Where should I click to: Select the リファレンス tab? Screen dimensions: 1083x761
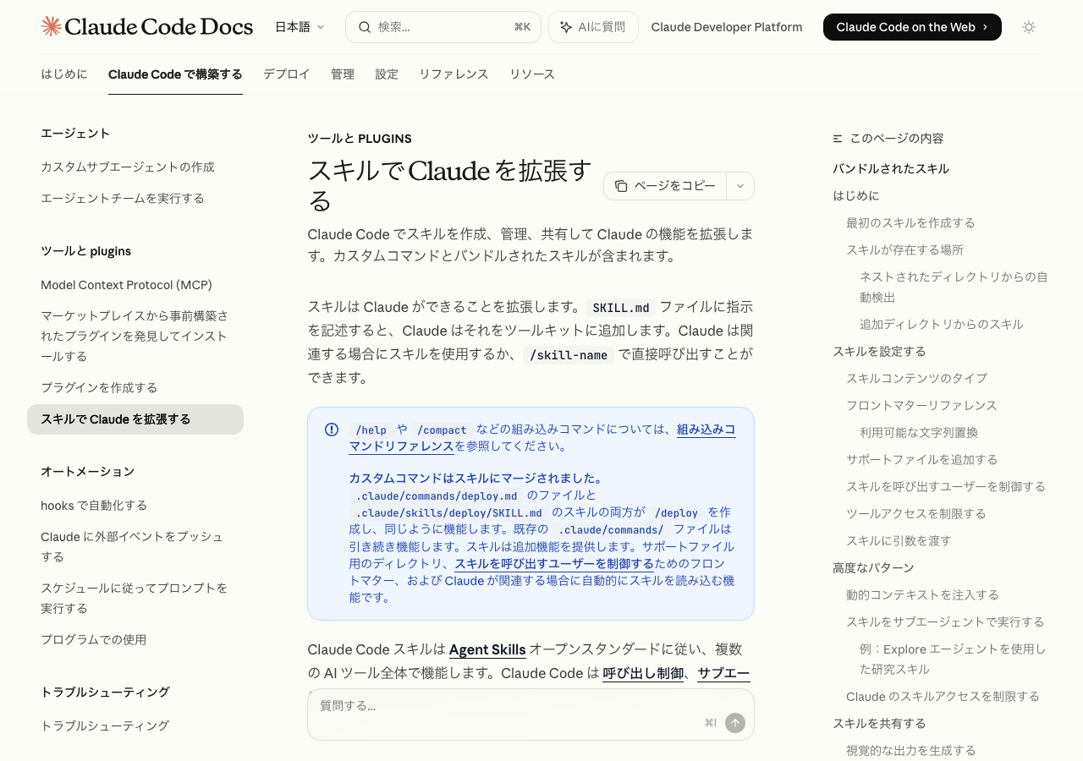pyautogui.click(x=454, y=74)
